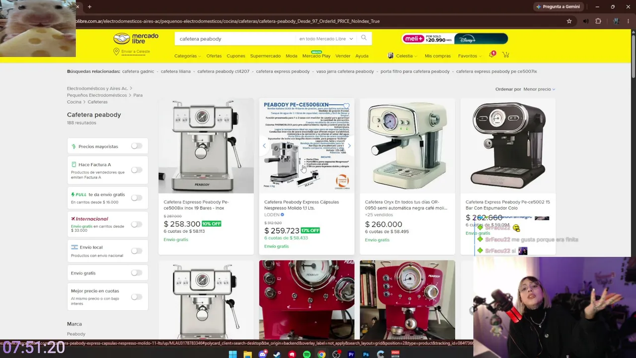Toggle the Envío gratis filter switch

click(137, 273)
